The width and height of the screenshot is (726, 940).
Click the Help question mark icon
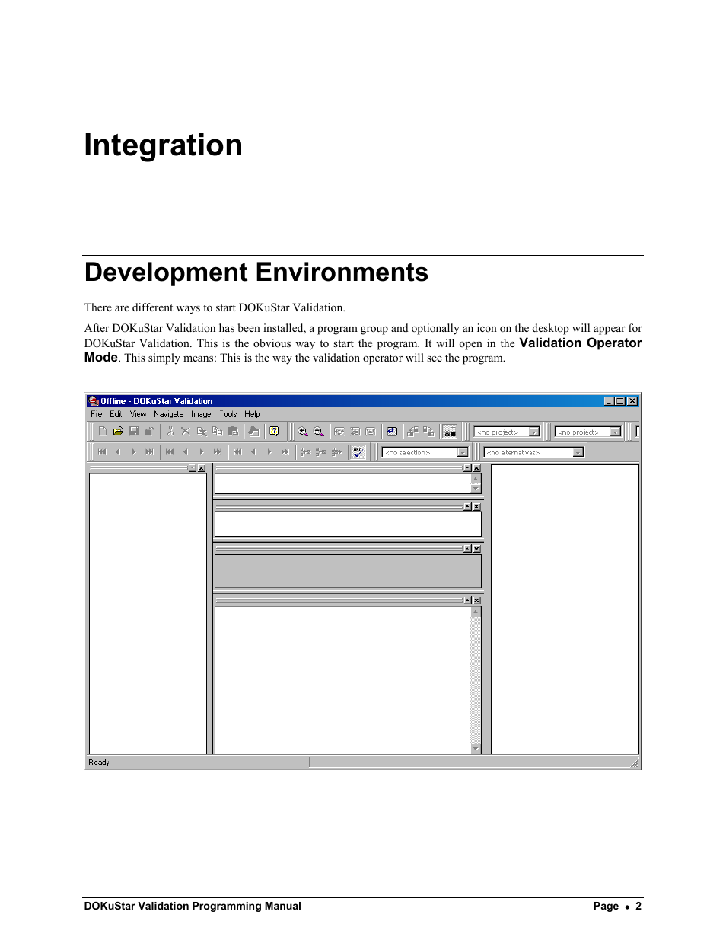click(x=274, y=432)
